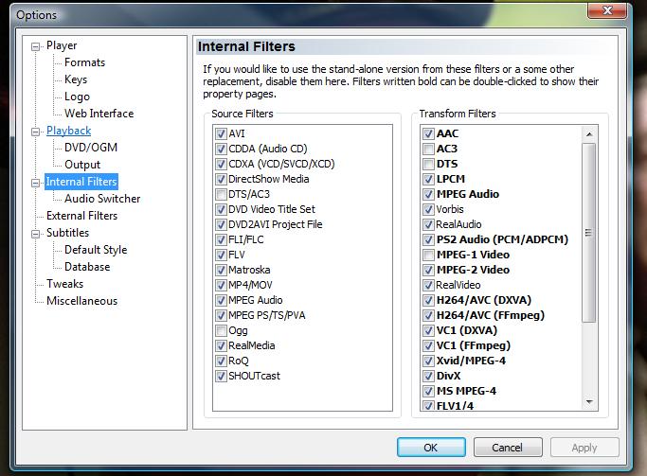Open the Audio Switcher settings page
Screen dimensions: 647x476
102,199
